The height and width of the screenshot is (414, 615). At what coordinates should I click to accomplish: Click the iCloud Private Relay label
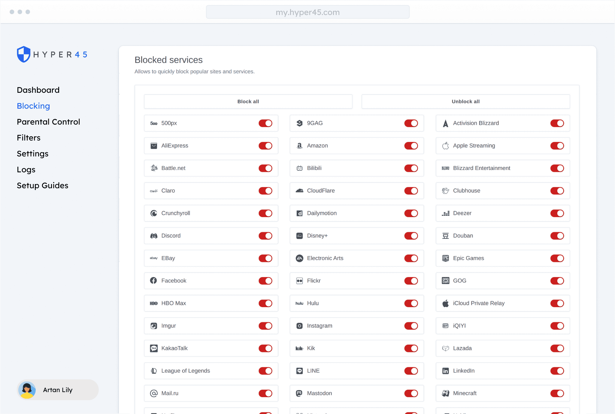[x=479, y=303]
